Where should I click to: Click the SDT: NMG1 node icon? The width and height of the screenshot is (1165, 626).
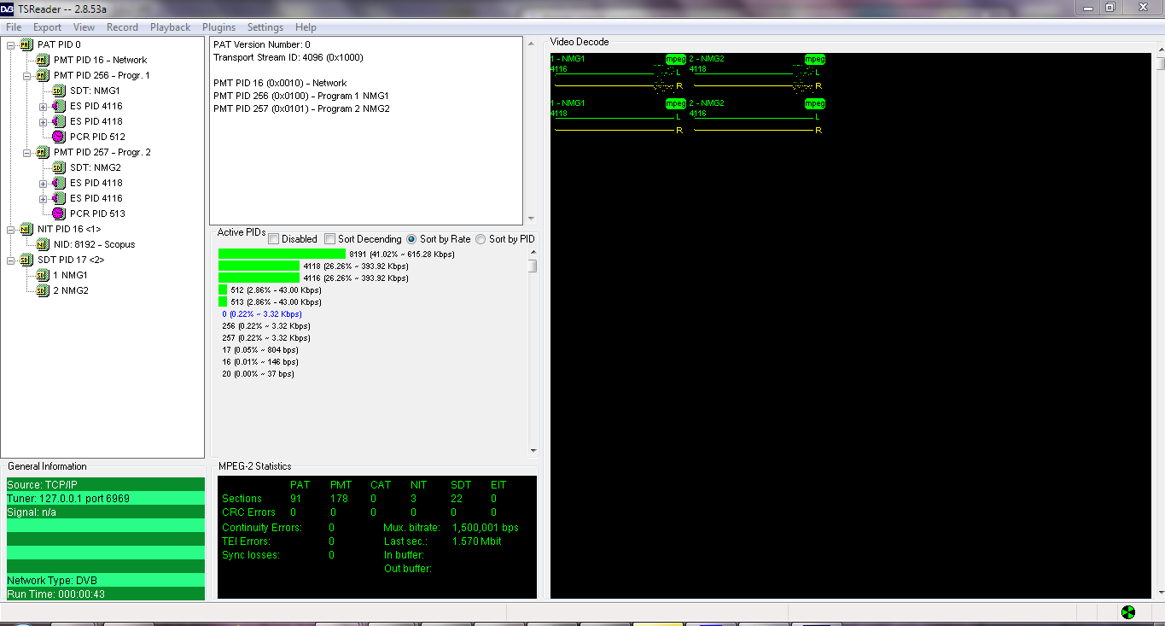58,91
